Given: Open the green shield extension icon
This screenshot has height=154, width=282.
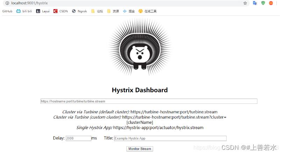Looking at the screenshot, I should (x=263, y=3).
